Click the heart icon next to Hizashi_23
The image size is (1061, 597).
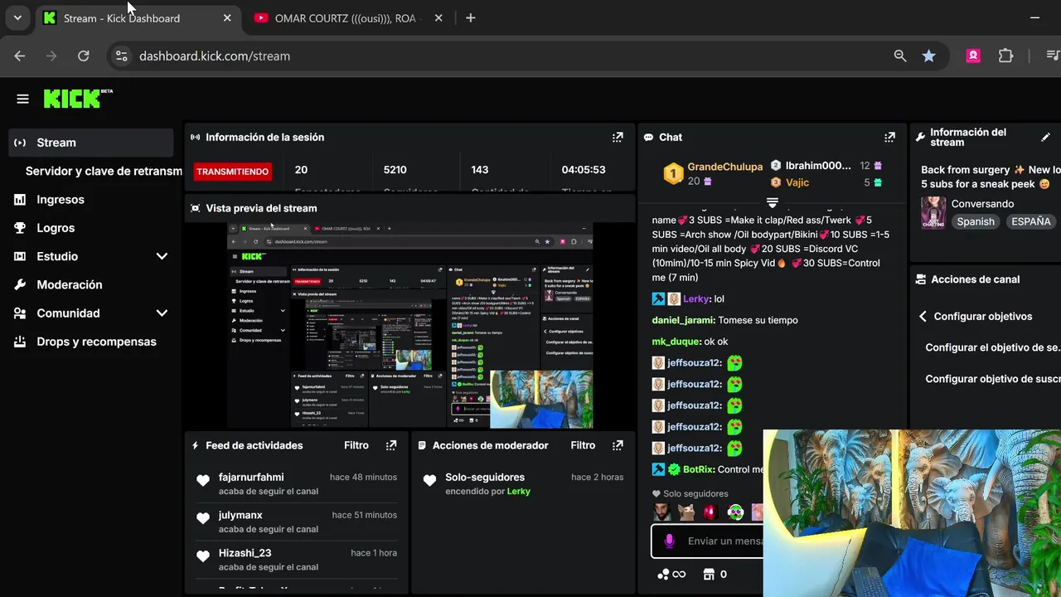(203, 556)
